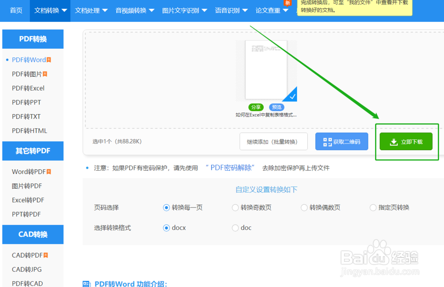
Task: Click the QR code icon on 获取二维码
Action: coord(327,141)
